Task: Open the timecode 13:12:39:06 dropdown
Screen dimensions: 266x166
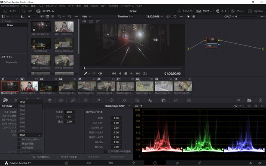Action: (x=154, y=16)
